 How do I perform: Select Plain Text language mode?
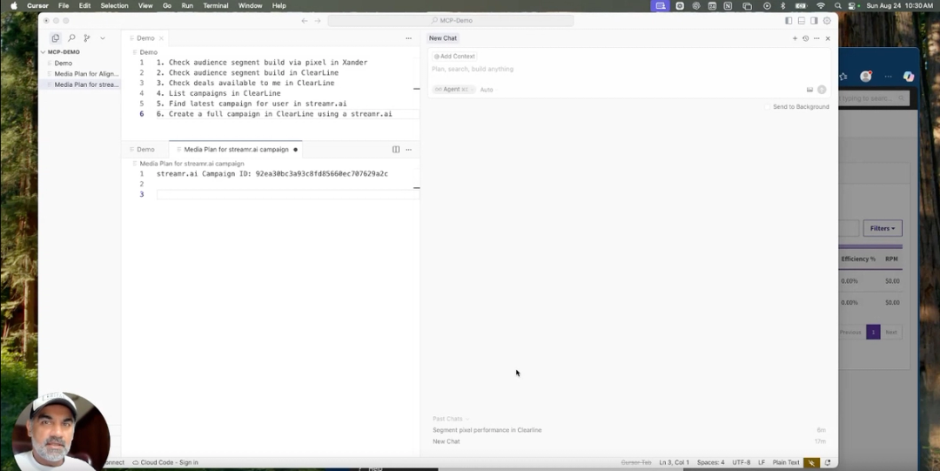pyautogui.click(x=786, y=462)
